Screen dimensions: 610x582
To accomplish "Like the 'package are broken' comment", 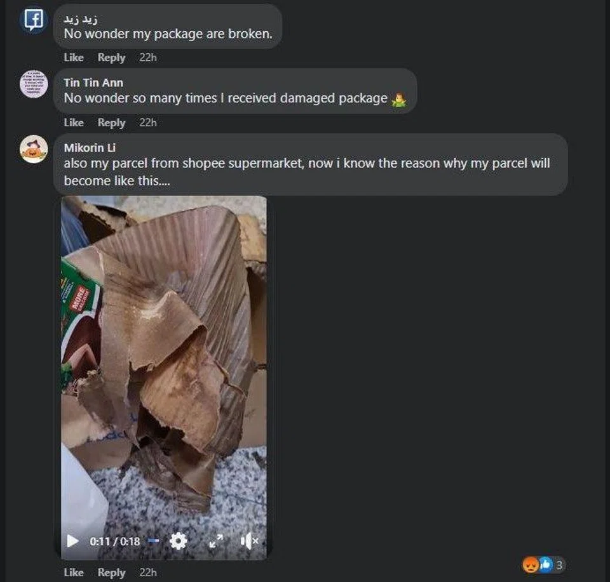I will coord(74,57).
